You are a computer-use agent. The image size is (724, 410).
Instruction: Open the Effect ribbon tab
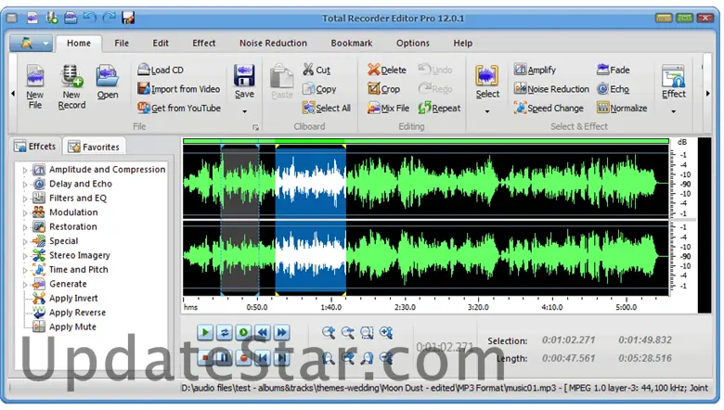click(x=203, y=43)
